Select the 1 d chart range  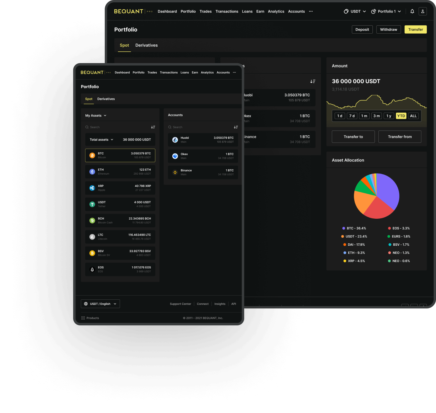click(340, 116)
